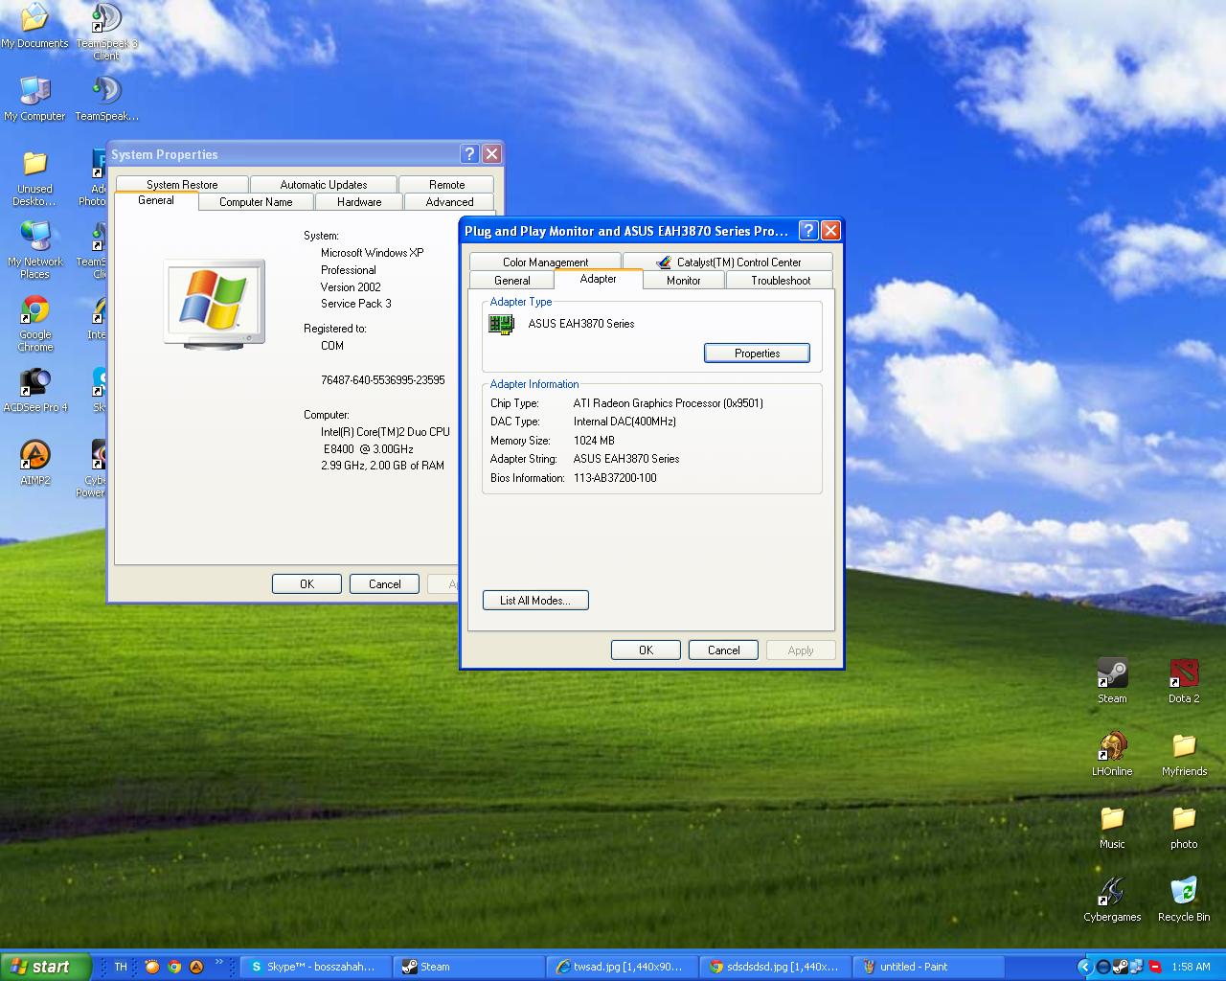Select the General tab in System Properties

[156, 199]
